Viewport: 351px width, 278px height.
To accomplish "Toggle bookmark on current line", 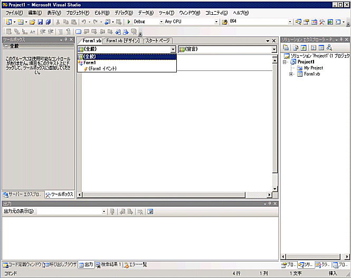I will (x=78, y=32).
